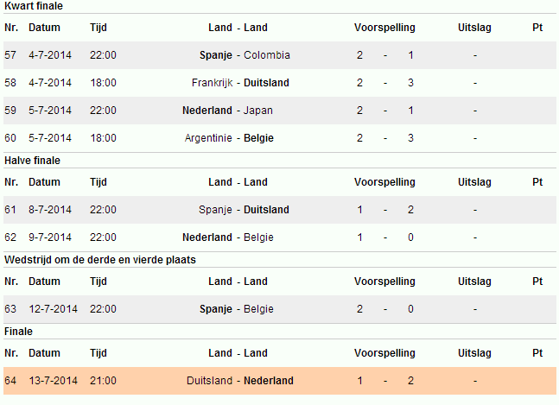Select Spanje in match 63

pyautogui.click(x=216, y=309)
